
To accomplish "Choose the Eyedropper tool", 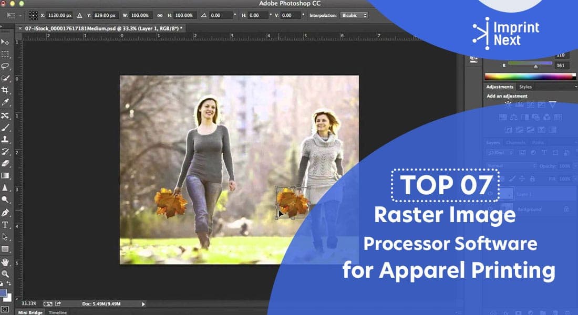I will pyautogui.click(x=5, y=102).
